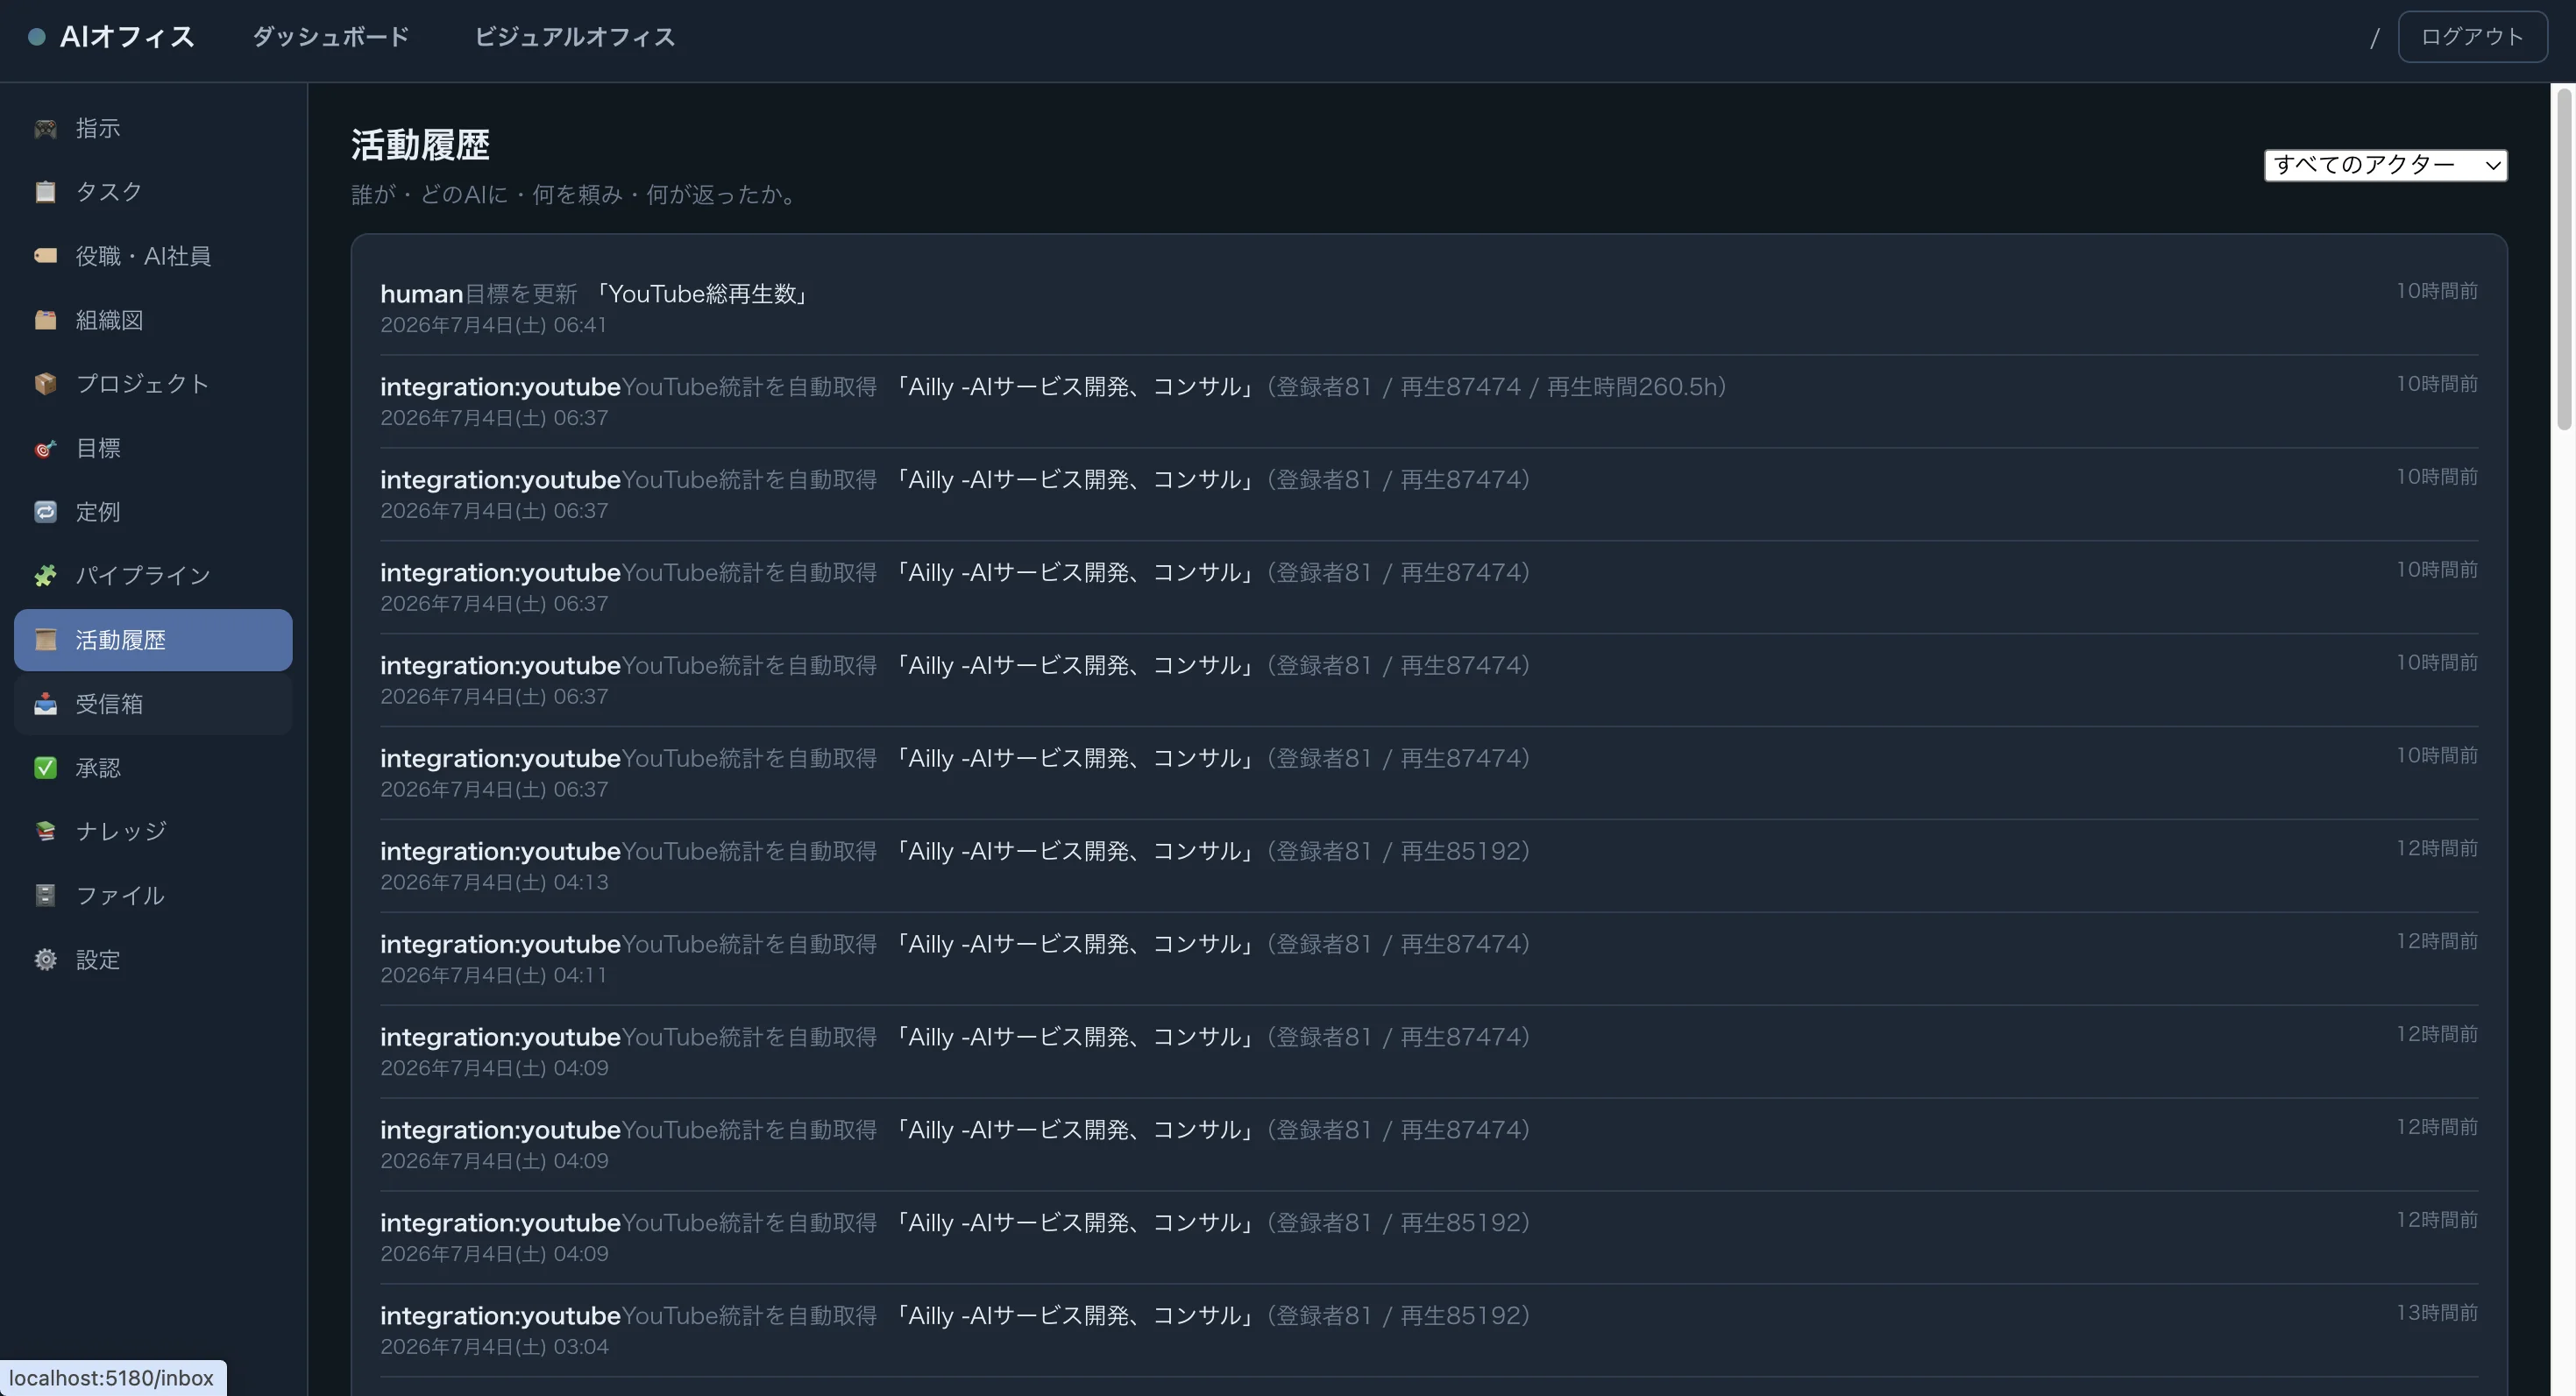Screen dimensions: 2576x1396
Task: Click the 定例 recurring icon
Action: click(45, 512)
